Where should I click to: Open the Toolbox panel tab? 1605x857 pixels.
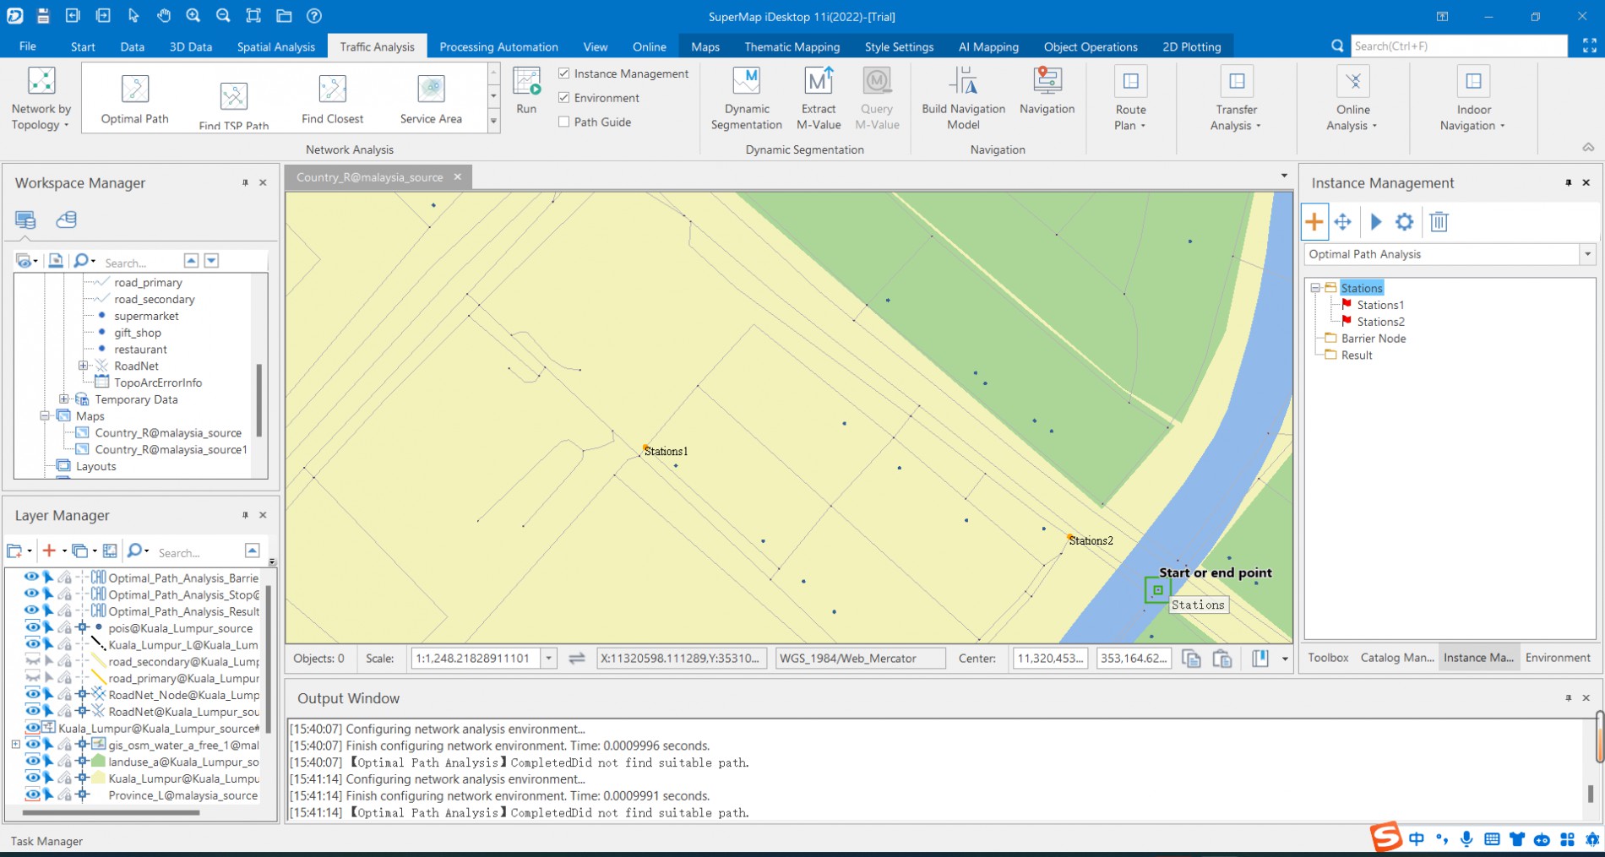click(1328, 658)
